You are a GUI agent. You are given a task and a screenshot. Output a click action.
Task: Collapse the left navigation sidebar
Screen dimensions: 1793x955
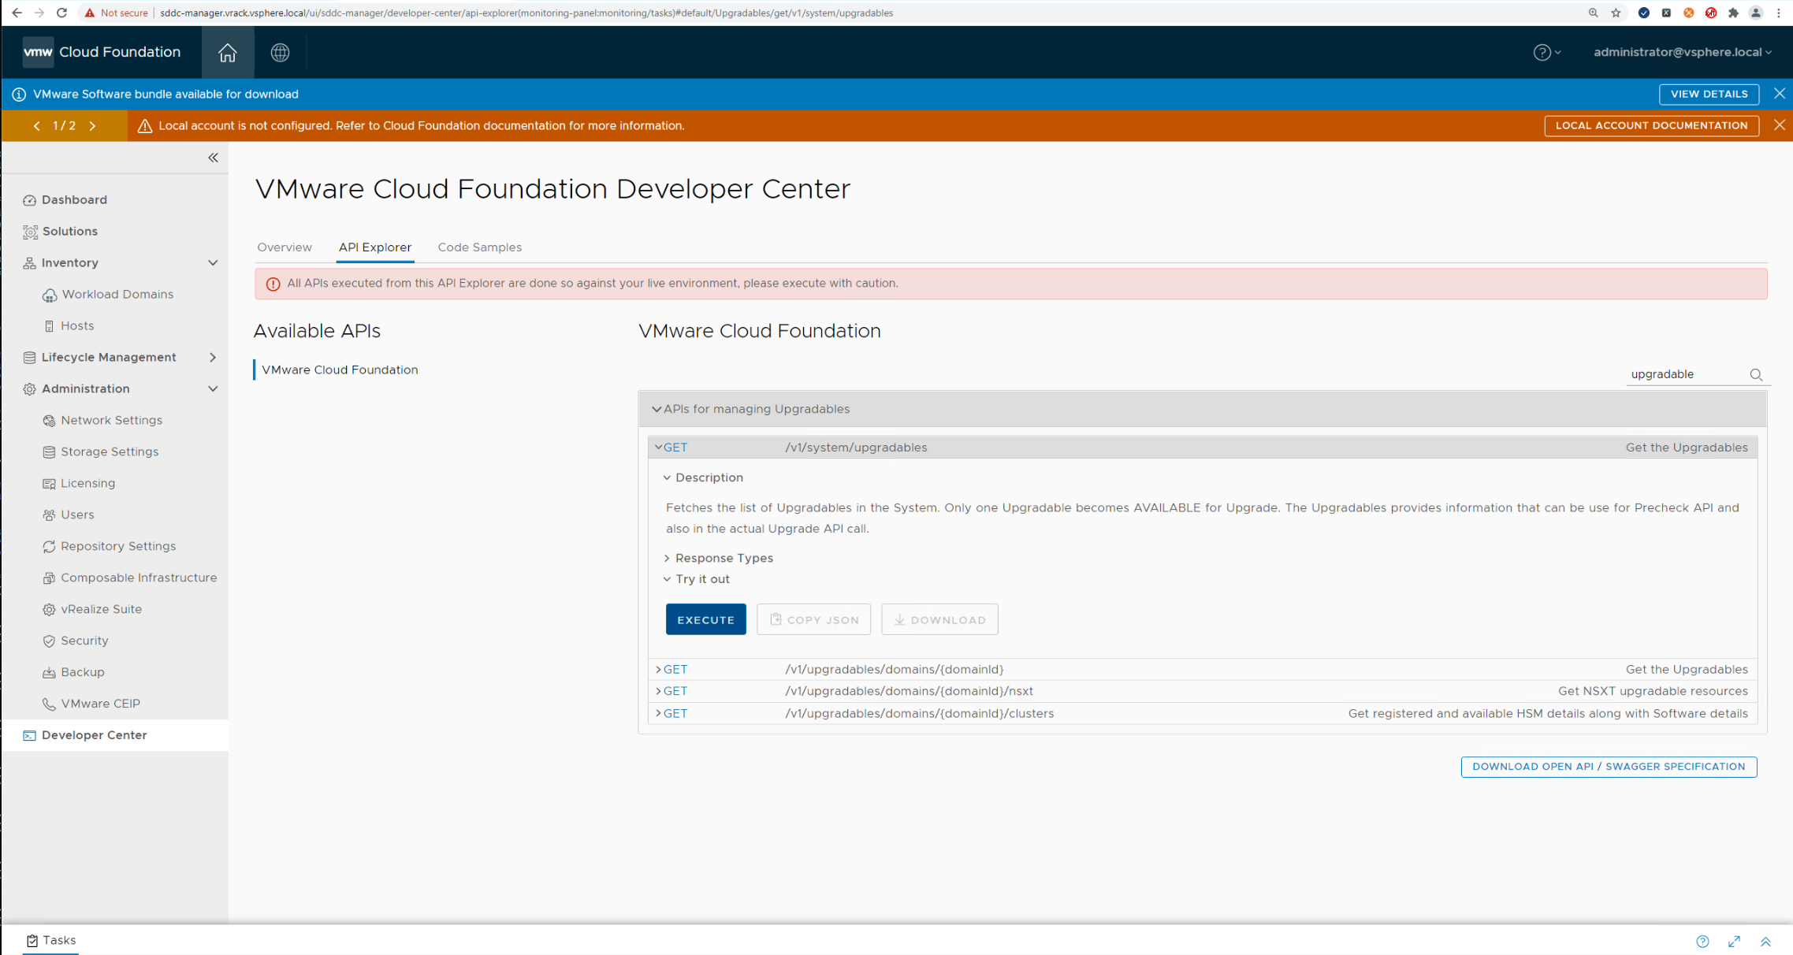(213, 158)
